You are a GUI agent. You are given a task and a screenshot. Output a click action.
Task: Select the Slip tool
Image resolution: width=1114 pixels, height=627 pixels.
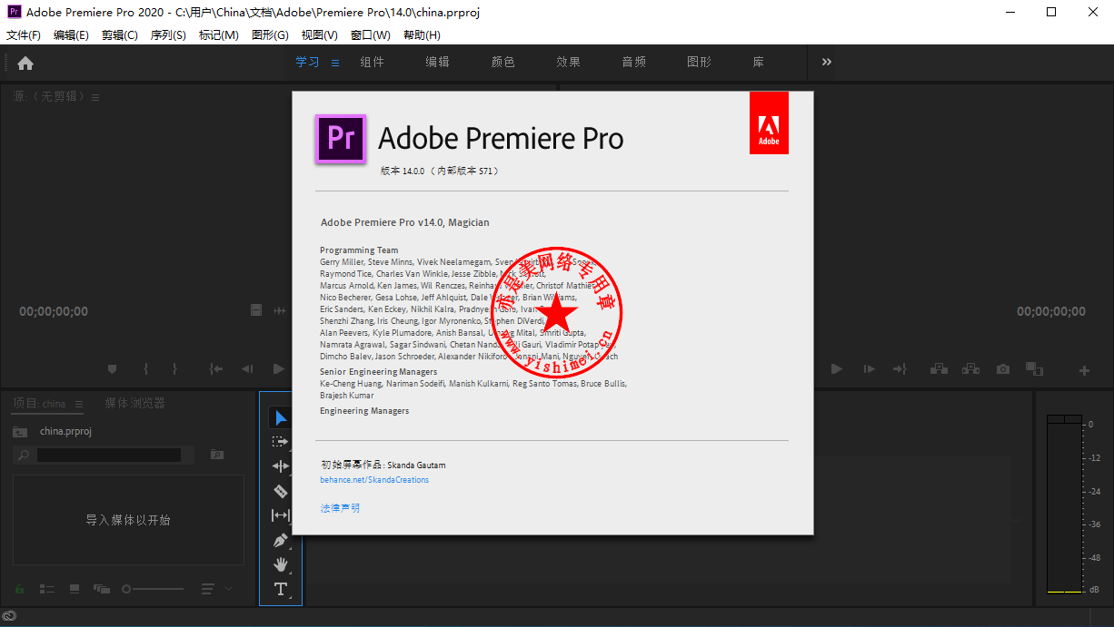click(x=281, y=515)
